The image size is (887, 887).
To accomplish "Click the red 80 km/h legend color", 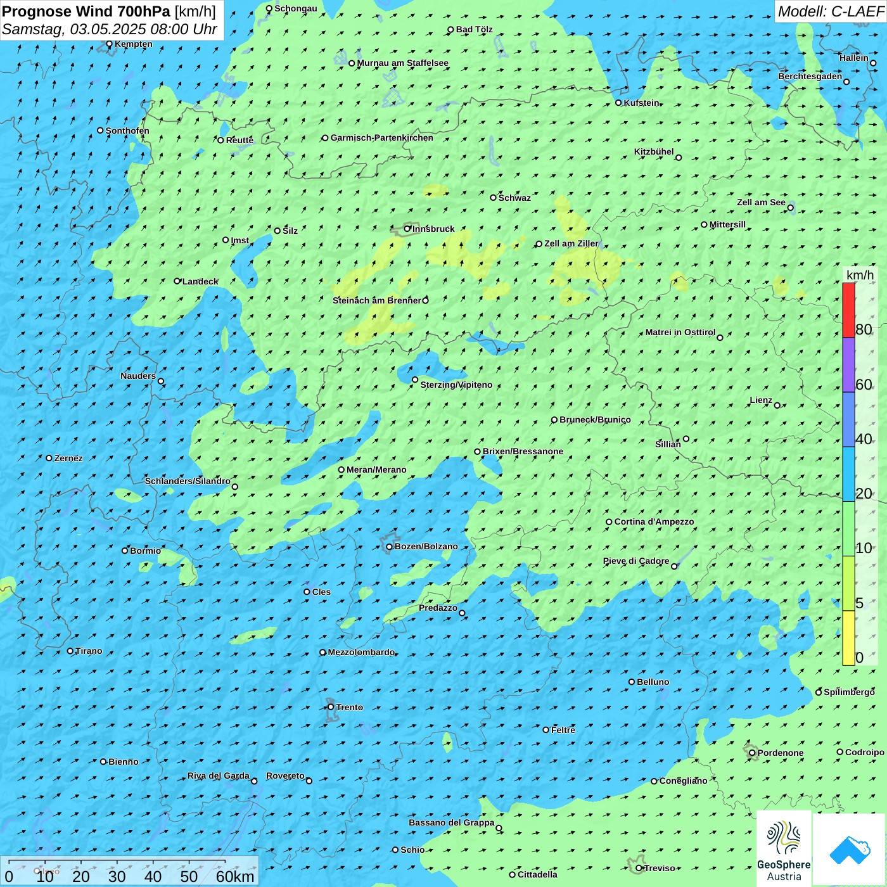I will click(x=848, y=310).
